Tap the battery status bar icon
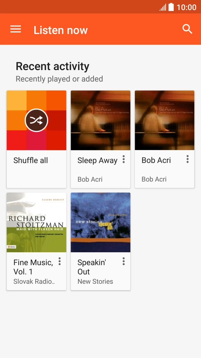 [171, 7]
